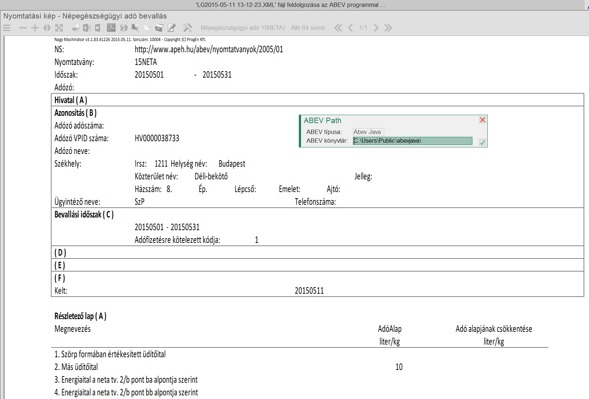The width and height of the screenshot is (589, 399).
Task: Jump to the first page
Action: 338,28
